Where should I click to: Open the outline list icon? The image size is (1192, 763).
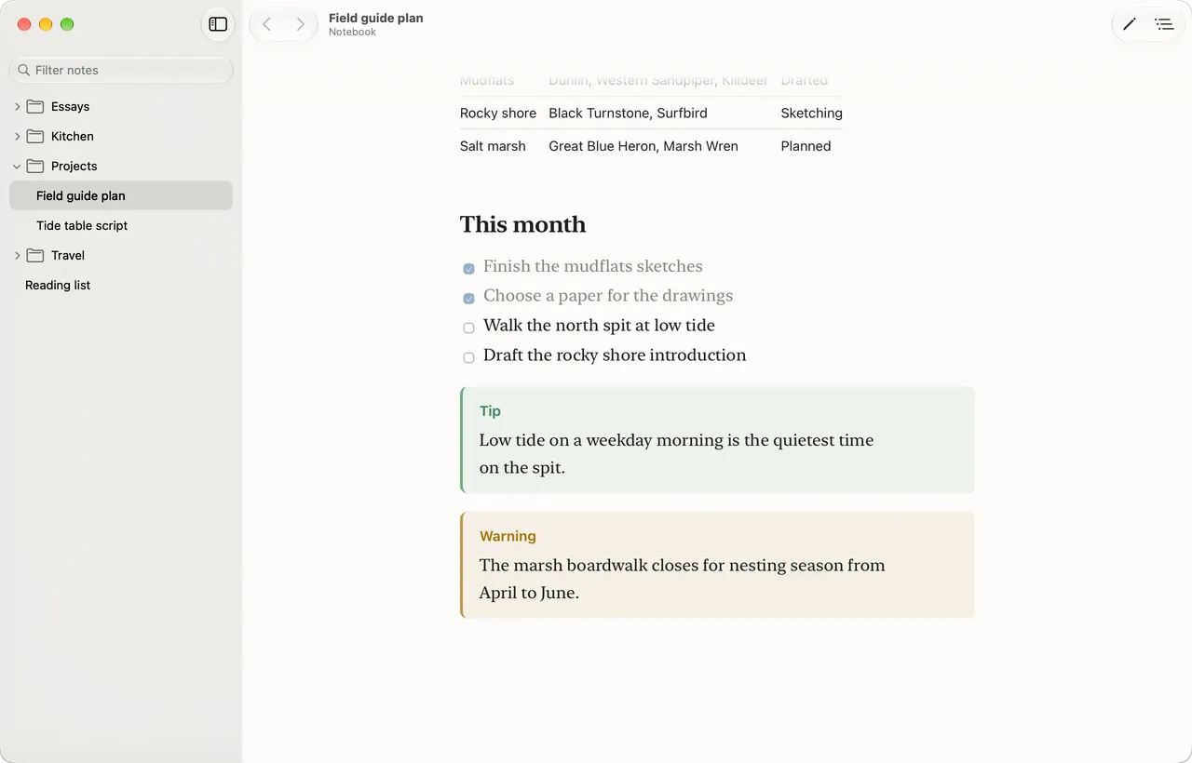(1163, 24)
